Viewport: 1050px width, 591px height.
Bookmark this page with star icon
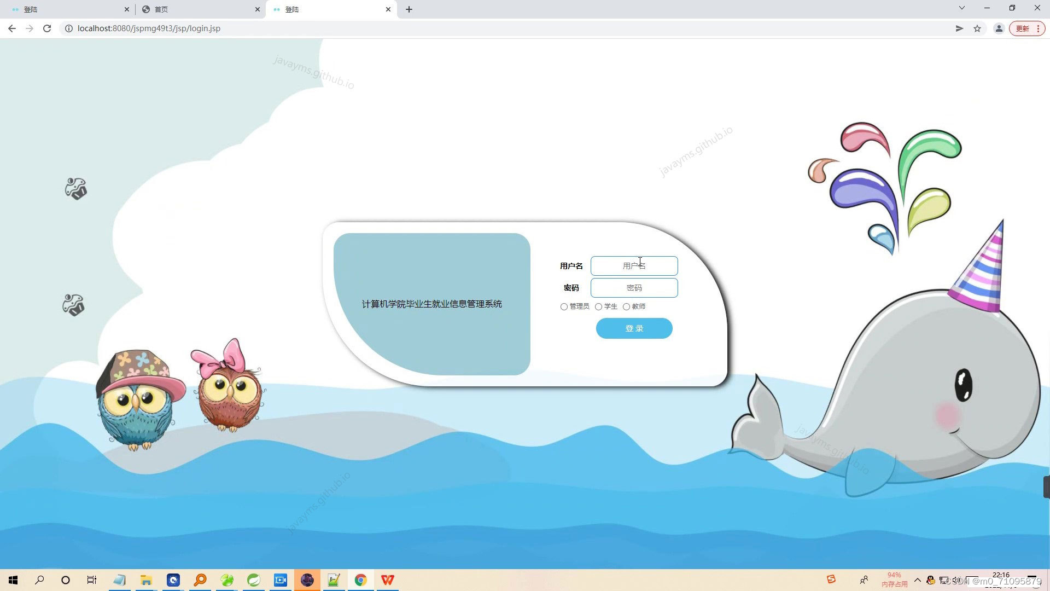click(977, 28)
